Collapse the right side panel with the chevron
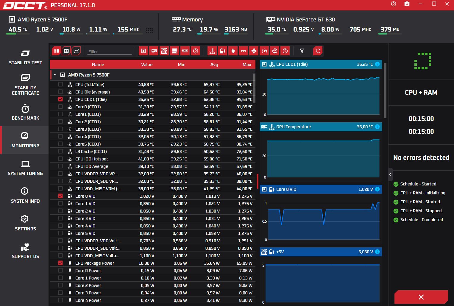The height and width of the screenshot is (306, 454). click(x=390, y=174)
